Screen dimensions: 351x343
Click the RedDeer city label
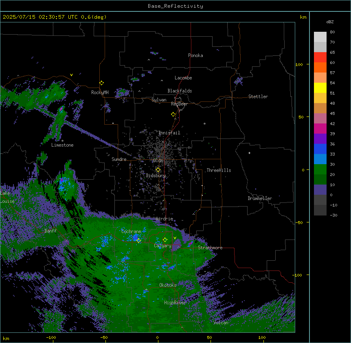coord(179,104)
